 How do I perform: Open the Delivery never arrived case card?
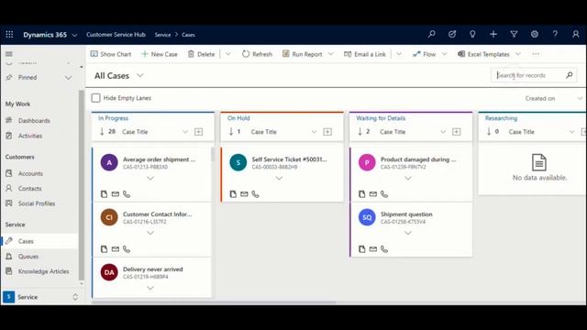(153, 277)
